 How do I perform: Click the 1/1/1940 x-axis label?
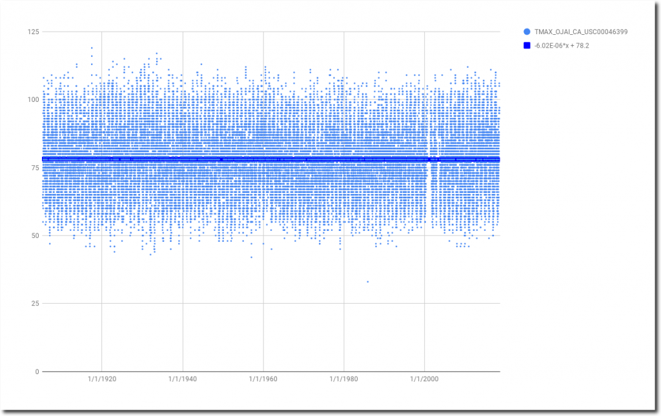click(183, 379)
